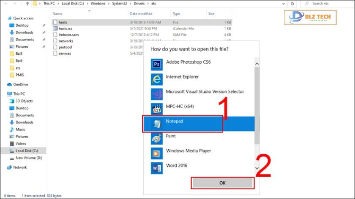
Task: Click the lmhosts.sam file icon
Action: (x=55, y=35)
